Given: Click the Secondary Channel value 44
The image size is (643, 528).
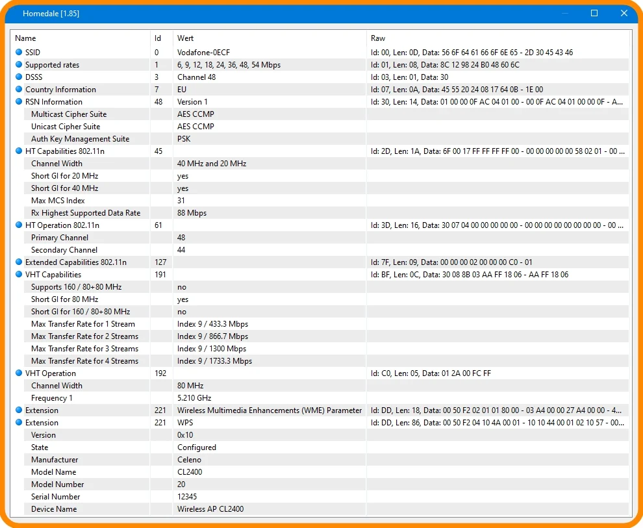Looking at the screenshot, I should [x=181, y=249].
